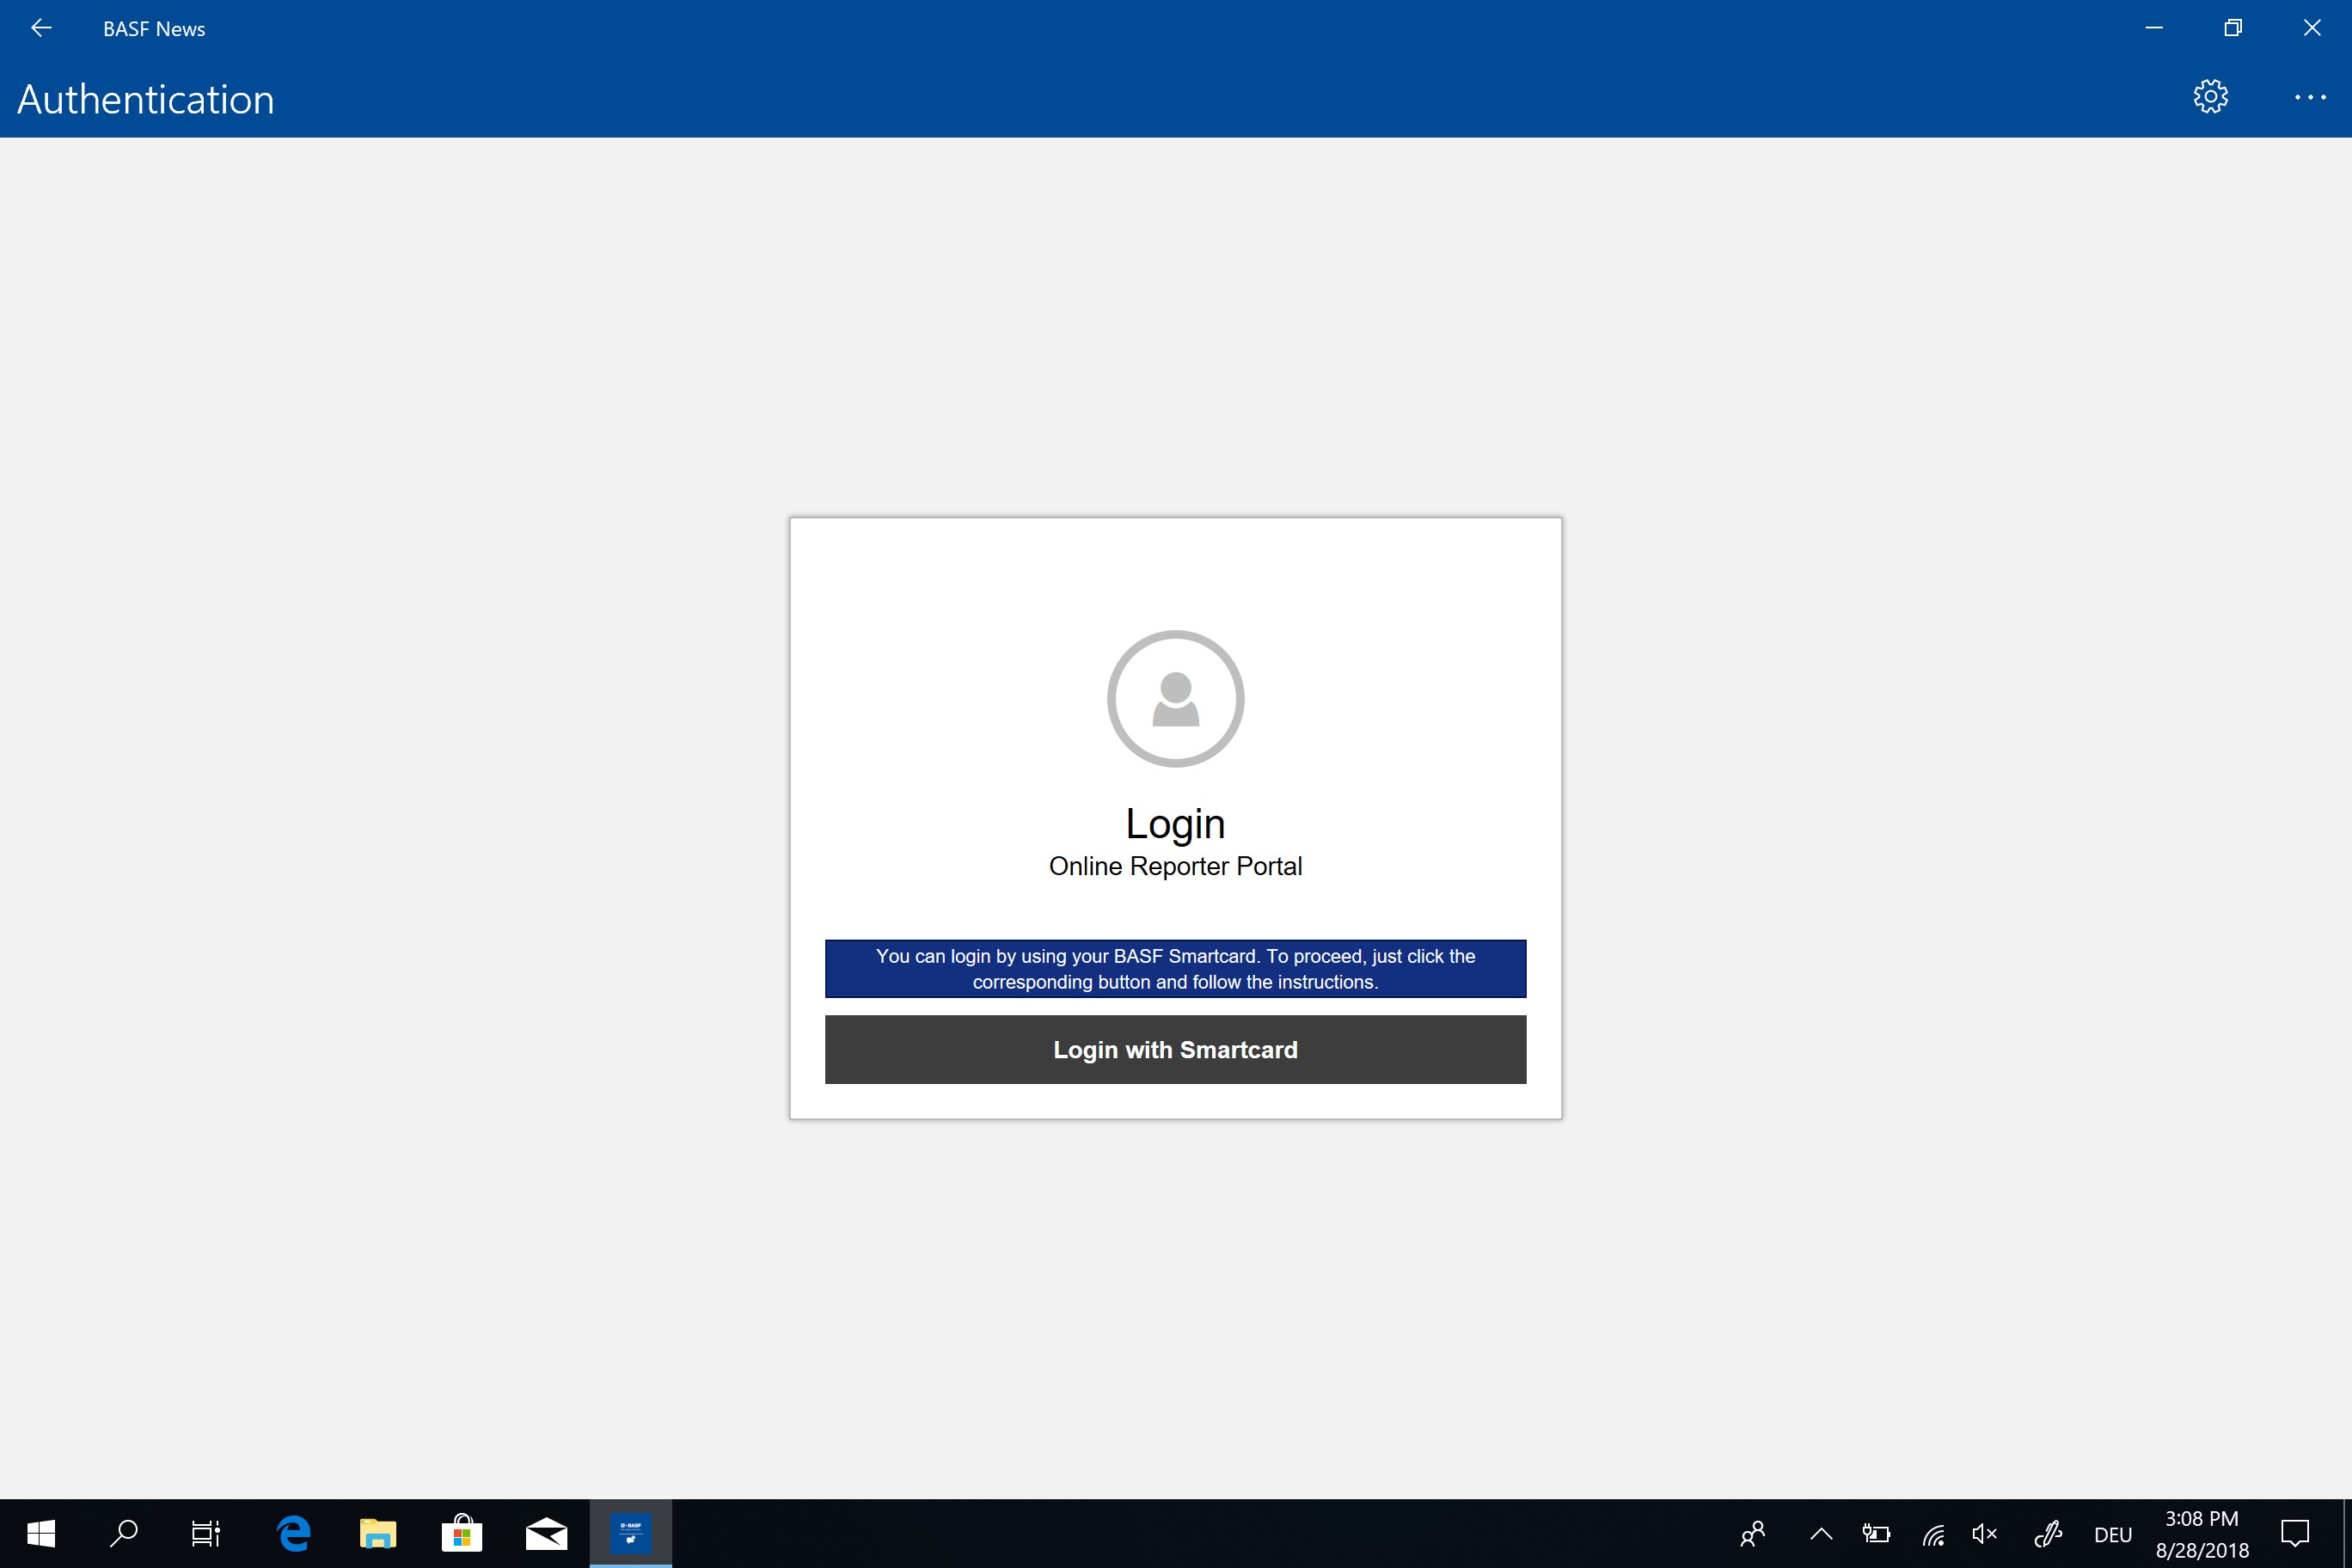This screenshot has width=2352, height=1568.
Task: Click the Login with Smartcard button
Action: [x=1175, y=1049]
